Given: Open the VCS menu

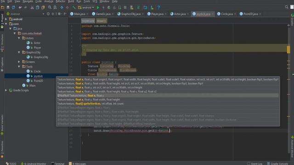Looking at the screenshot, I should (95, 1).
